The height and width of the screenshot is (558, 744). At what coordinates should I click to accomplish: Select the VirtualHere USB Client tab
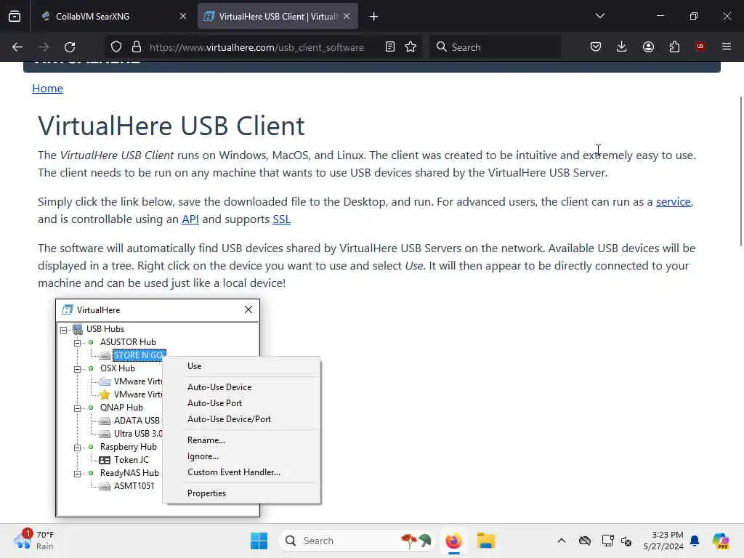tap(278, 17)
